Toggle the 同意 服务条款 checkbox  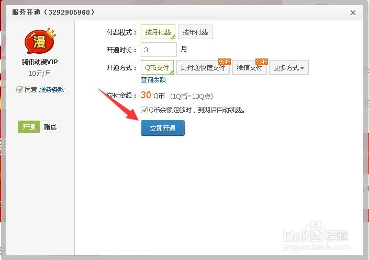click(19, 89)
